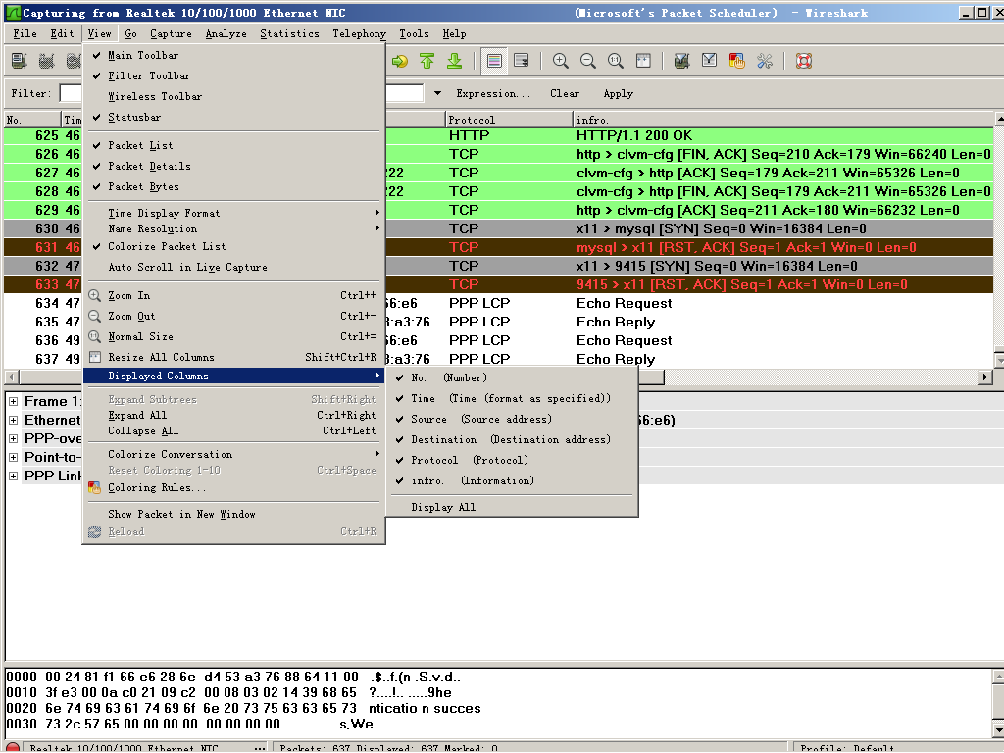This screenshot has width=1004, height=753.
Task: Open preferences wrench toolbar icon
Action: (765, 61)
